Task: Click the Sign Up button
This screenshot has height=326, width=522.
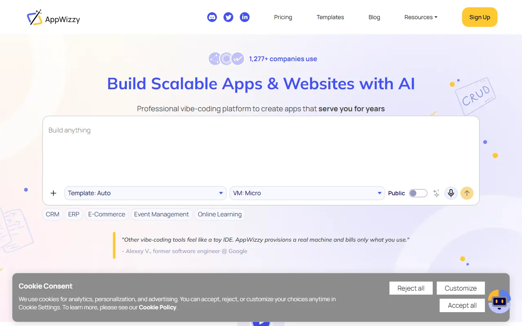Action: tap(480, 17)
